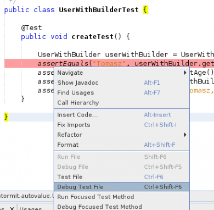Choose Find Usages from context menu
The width and height of the screenshot is (214, 210).
click(x=122, y=93)
